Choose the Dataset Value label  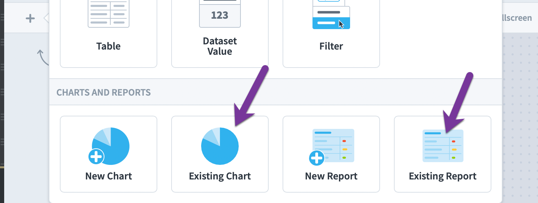[220, 46]
